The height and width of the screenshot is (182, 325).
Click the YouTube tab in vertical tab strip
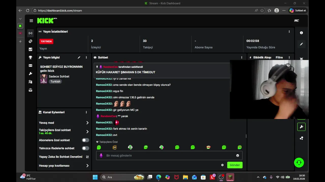coord(20,33)
